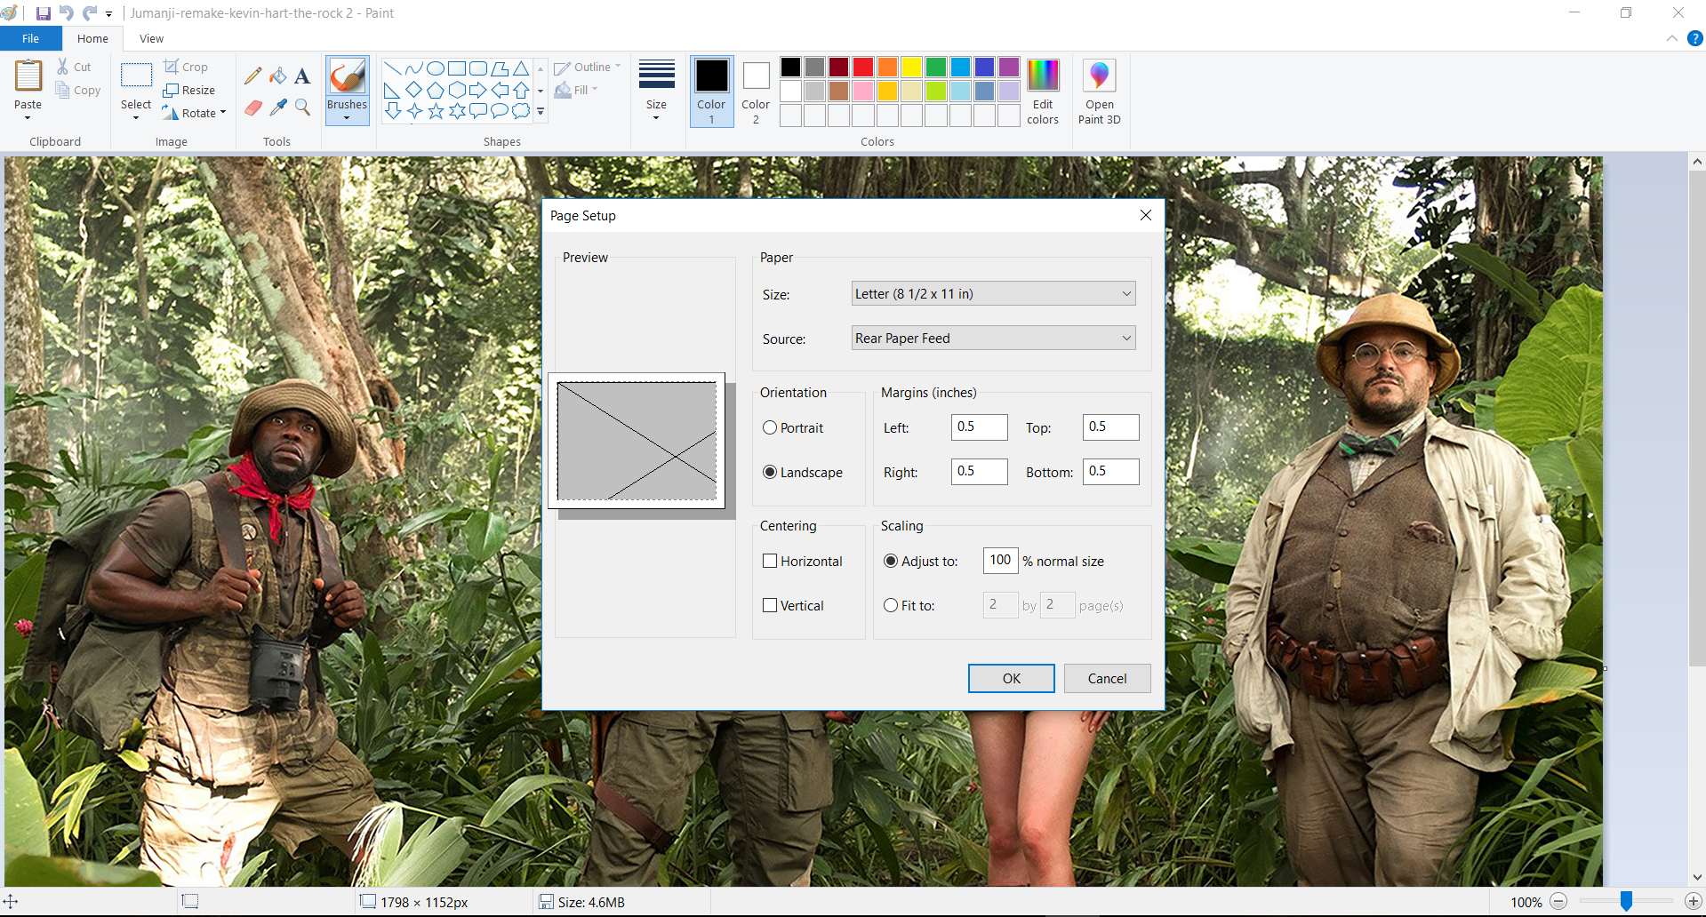The width and height of the screenshot is (1706, 917).
Task: Click the OK button in Page Setup
Action: click(x=1011, y=678)
